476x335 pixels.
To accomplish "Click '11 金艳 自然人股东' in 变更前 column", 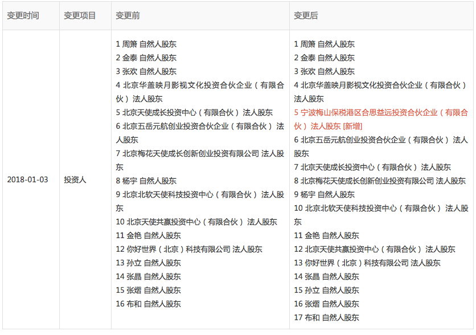I will point(148,235).
